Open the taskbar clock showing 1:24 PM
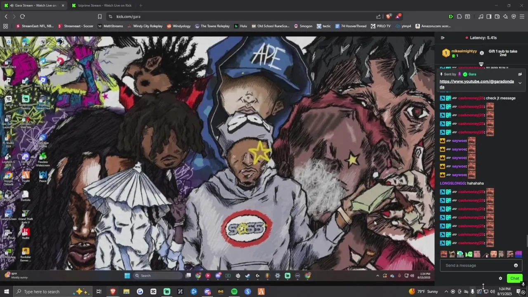Viewport: 528px width, 297px height. (504, 292)
